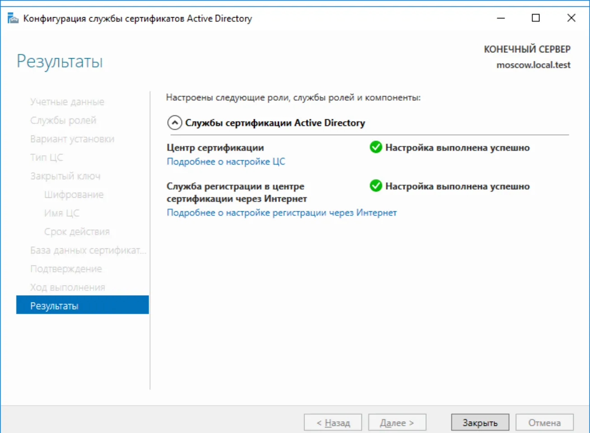The image size is (590, 433).
Task: Select Службы ролей step in sidebar
Action: pos(63,121)
